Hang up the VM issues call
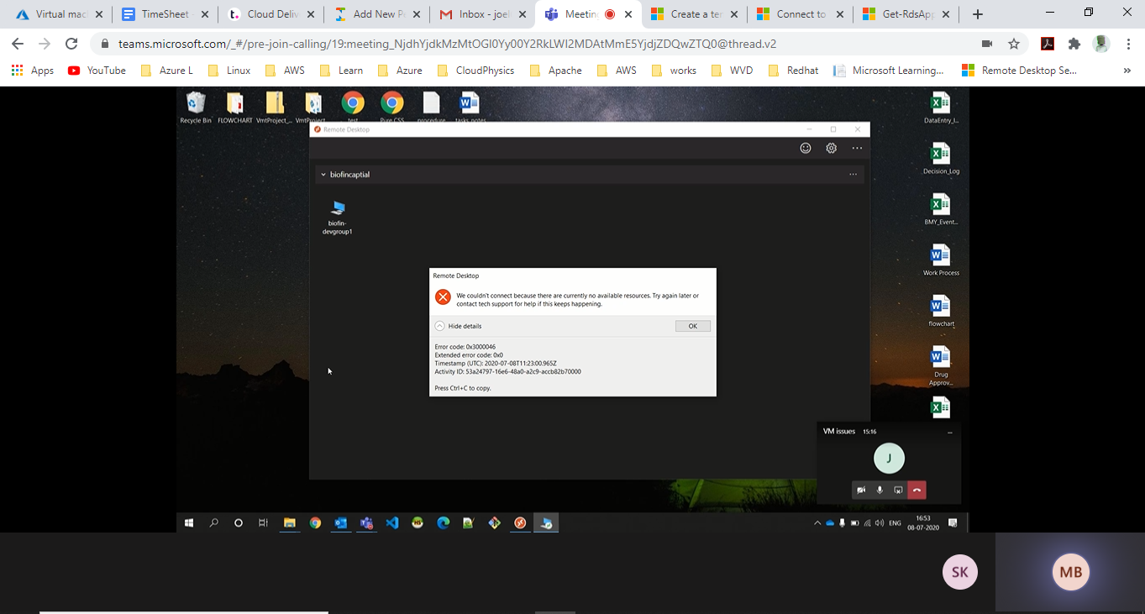The width and height of the screenshot is (1145, 614). (x=917, y=490)
